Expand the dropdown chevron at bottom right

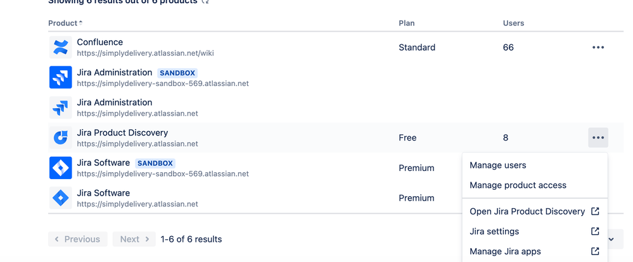tap(611, 239)
